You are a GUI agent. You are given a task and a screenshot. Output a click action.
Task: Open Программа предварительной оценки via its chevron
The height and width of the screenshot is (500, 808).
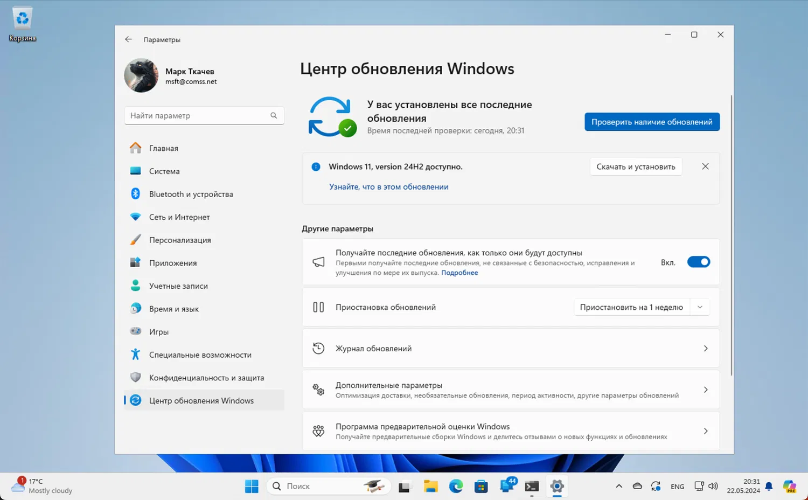(706, 431)
